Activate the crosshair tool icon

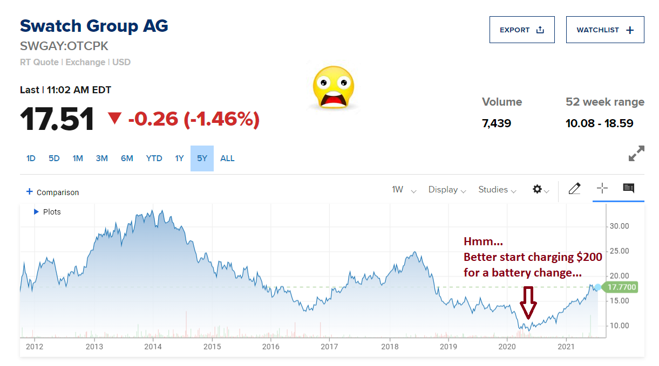coord(602,188)
